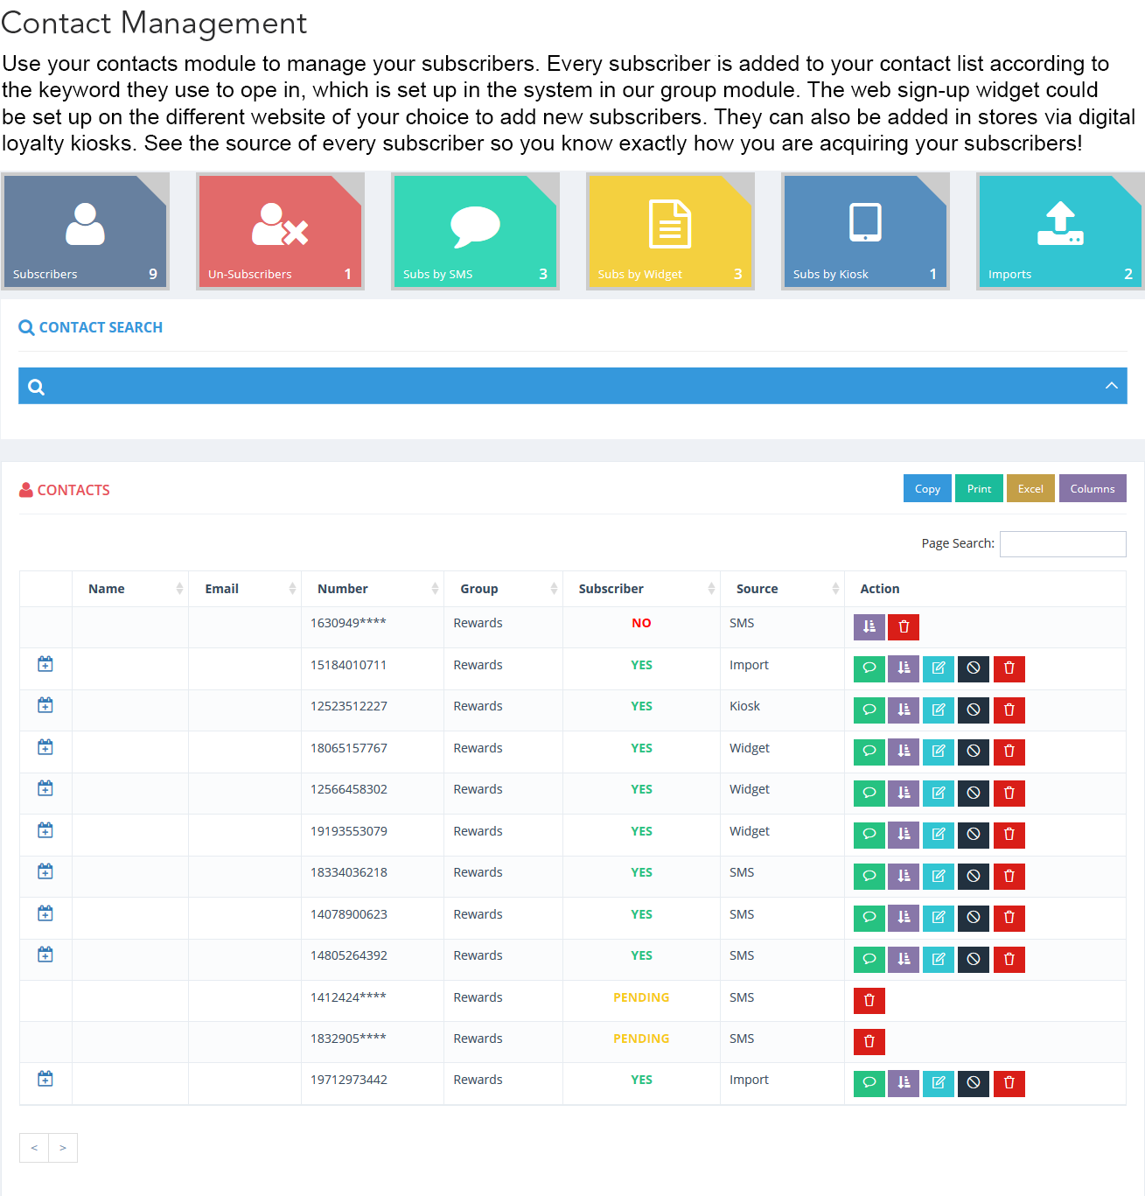
Task: Click the Columns visibility button
Action: [1092, 488]
